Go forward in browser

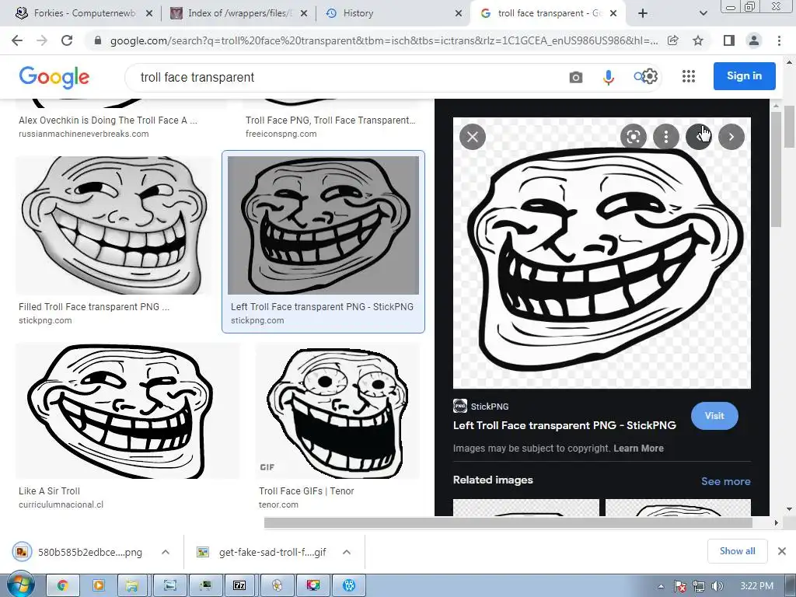(42, 40)
